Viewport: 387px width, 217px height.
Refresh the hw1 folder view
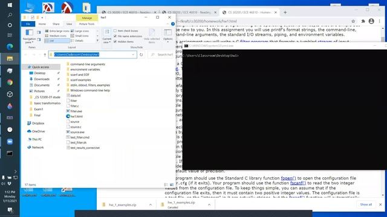(141, 55)
